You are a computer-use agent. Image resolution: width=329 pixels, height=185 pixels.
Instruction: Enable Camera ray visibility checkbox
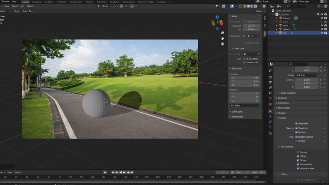tap(298, 152)
